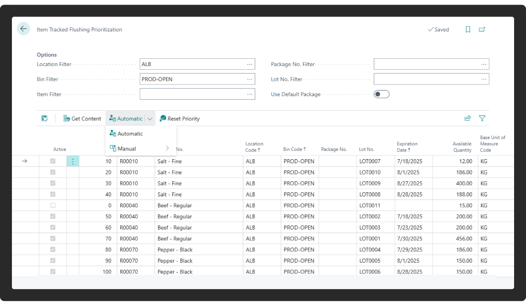The width and height of the screenshot is (526, 306).
Task: Toggle Active checkbox for LOT0004 row
Action: pyautogui.click(x=53, y=250)
